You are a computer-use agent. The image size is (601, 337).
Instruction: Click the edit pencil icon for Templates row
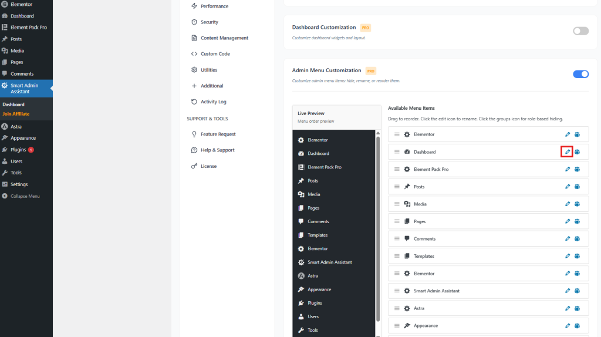568,256
